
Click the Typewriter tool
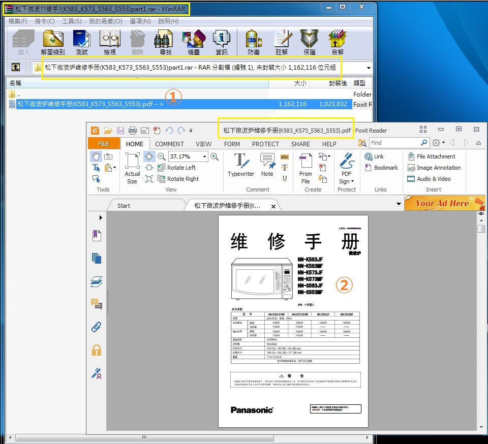(x=241, y=165)
